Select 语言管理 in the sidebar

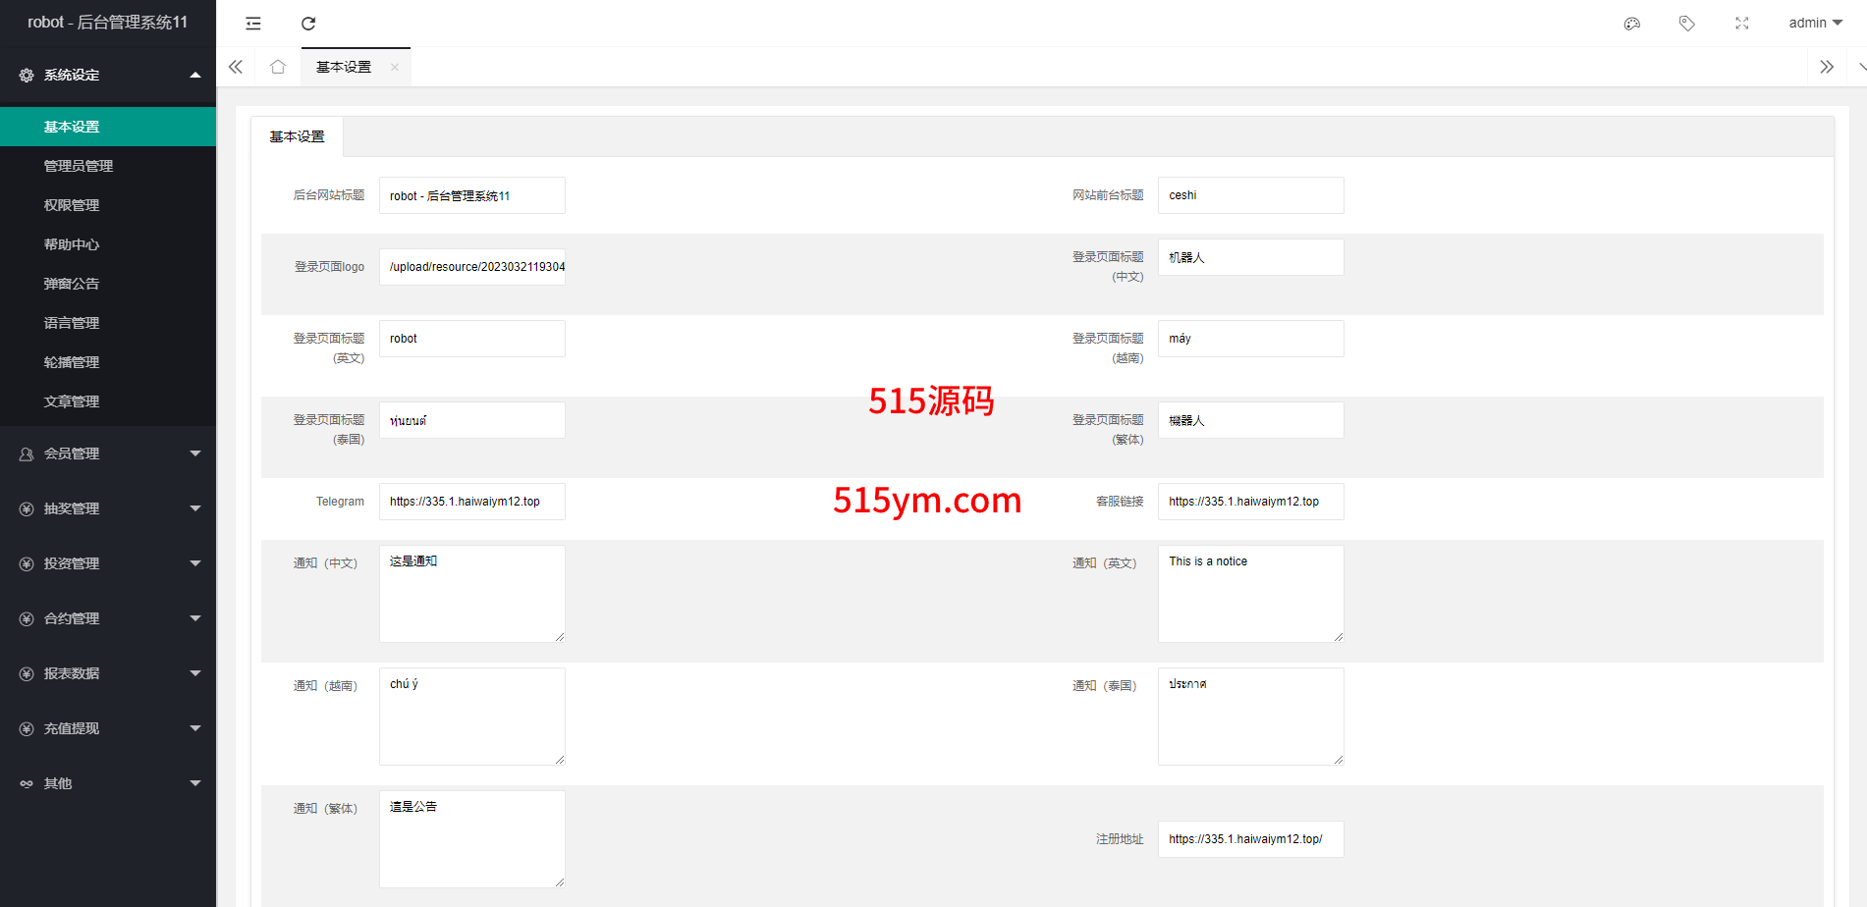[x=72, y=323]
